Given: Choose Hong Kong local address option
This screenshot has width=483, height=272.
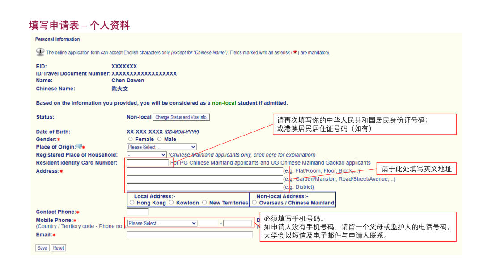Looking at the screenshot, I should 132,202.
